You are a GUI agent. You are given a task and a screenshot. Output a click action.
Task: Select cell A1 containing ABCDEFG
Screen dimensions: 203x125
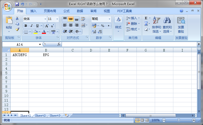(20, 55)
